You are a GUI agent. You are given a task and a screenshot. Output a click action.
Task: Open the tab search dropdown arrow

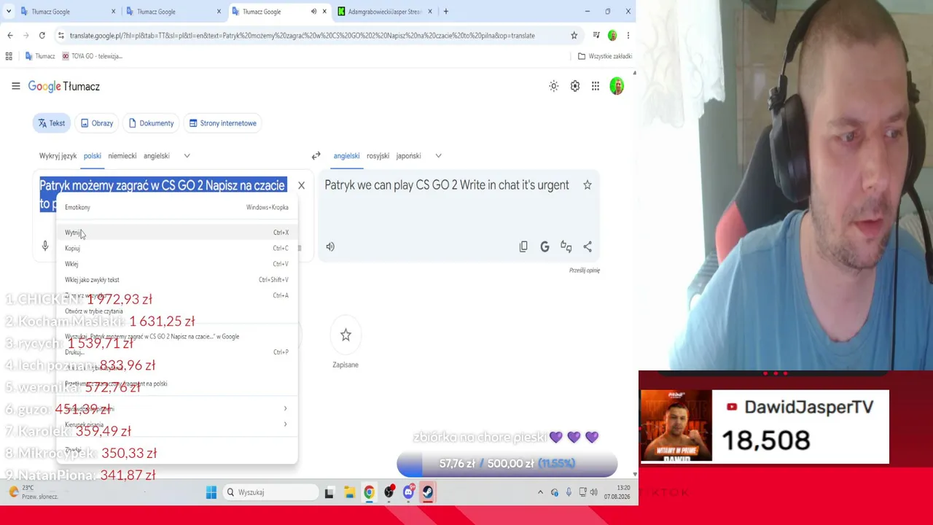[x=9, y=12]
